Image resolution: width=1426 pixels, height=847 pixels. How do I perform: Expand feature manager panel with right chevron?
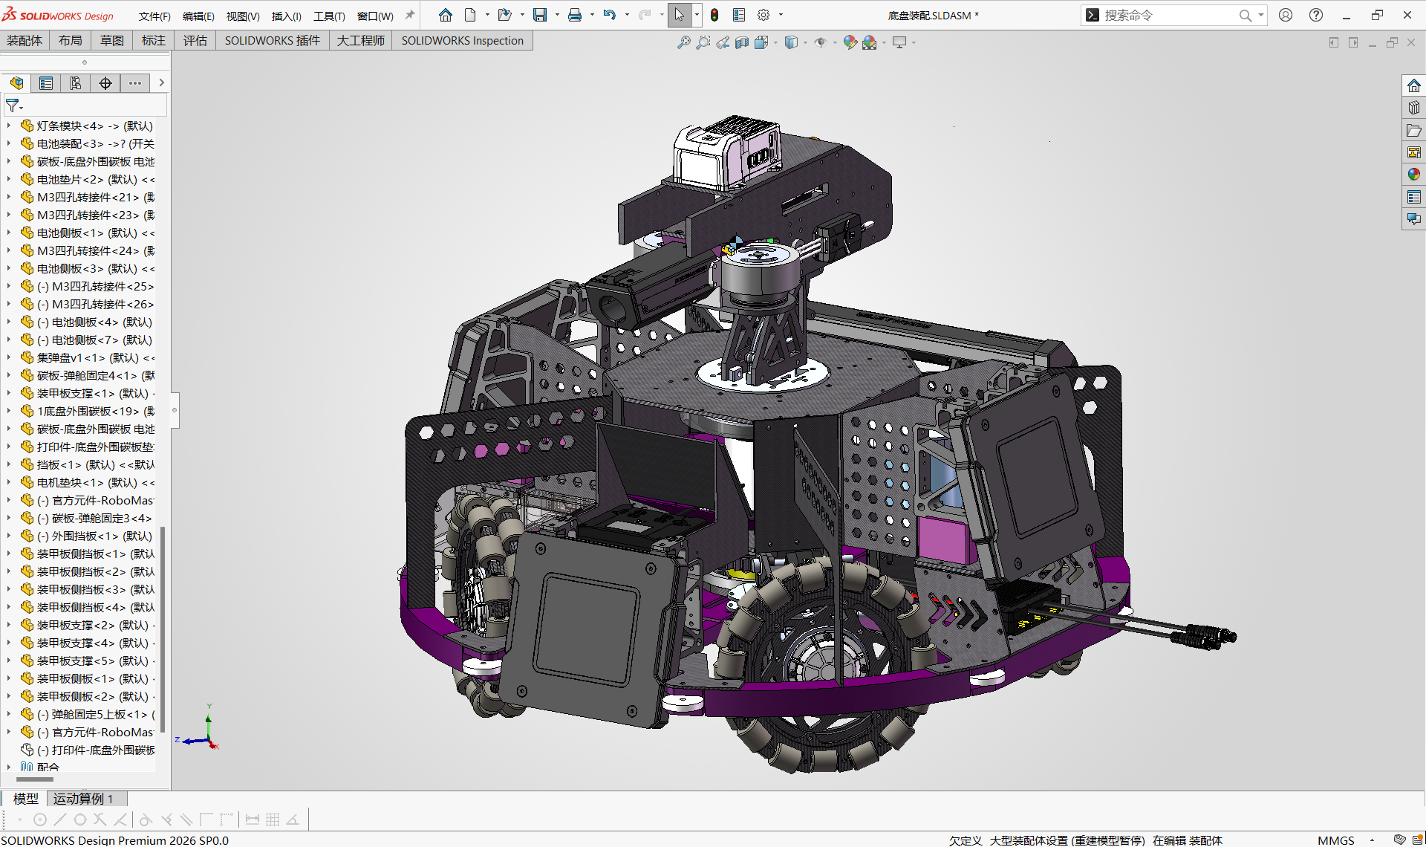pyautogui.click(x=161, y=83)
